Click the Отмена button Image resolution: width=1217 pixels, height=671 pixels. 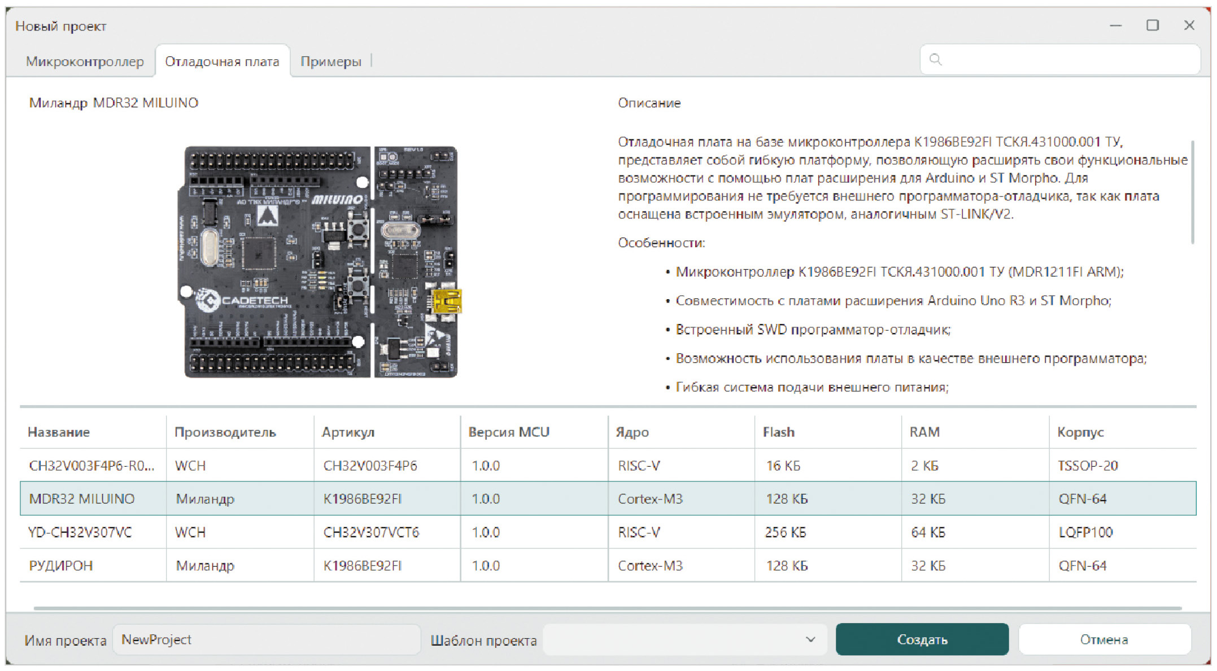(1103, 639)
